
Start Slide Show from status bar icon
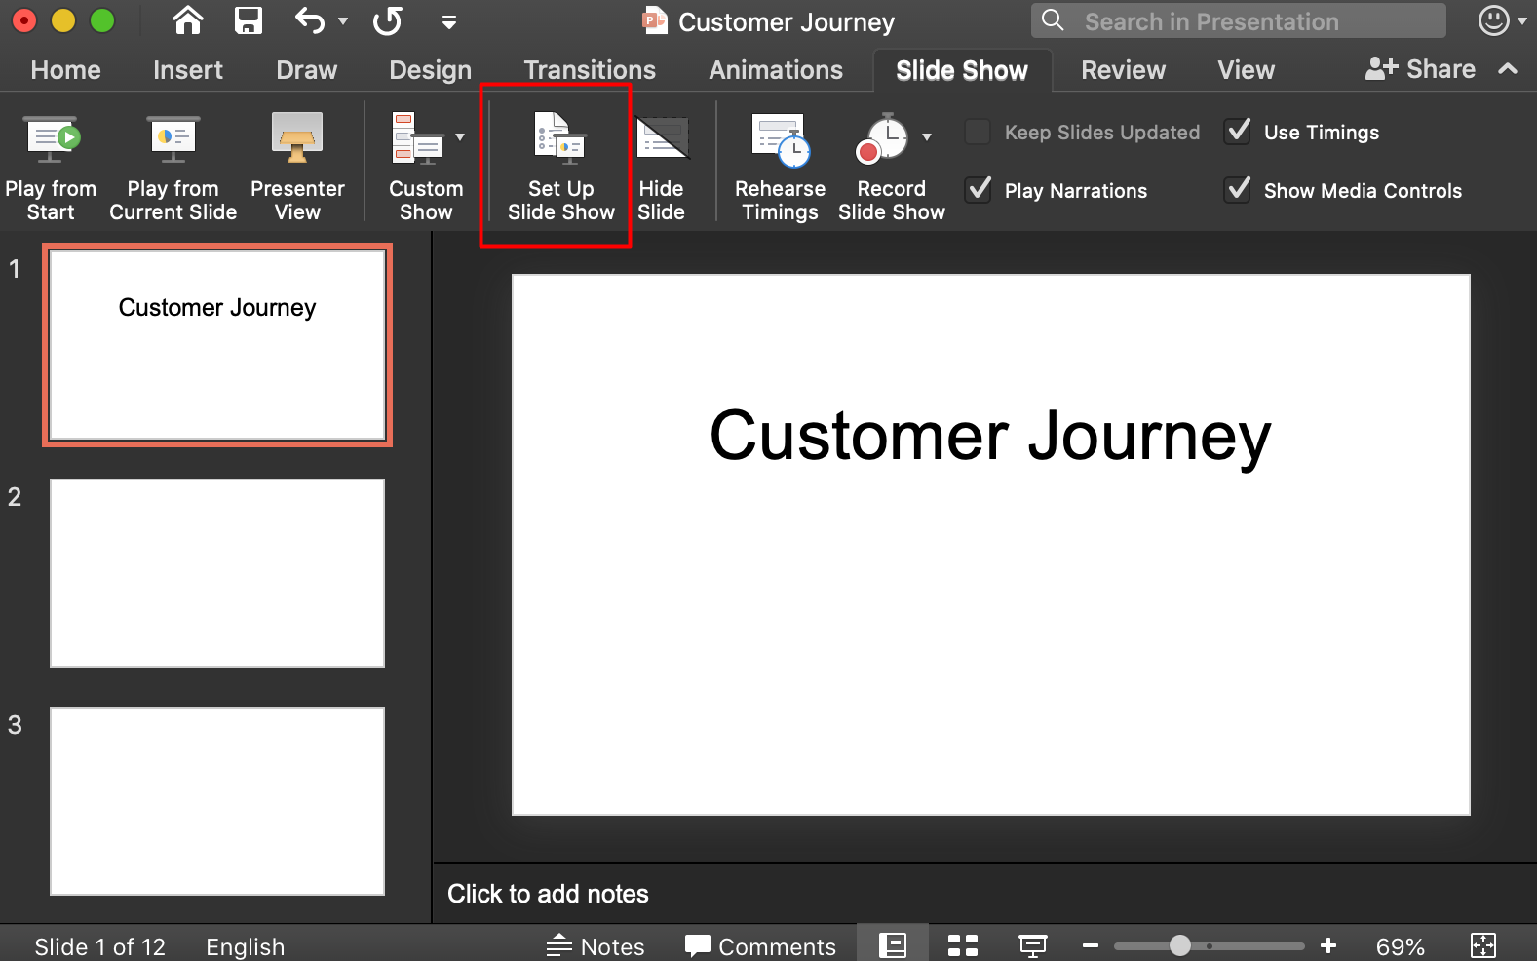click(1033, 945)
